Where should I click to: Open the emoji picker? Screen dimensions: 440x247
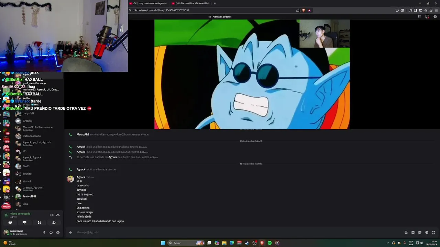(x=427, y=232)
